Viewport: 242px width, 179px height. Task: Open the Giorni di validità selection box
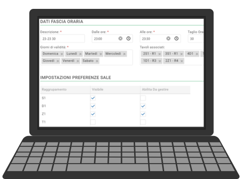86,57
